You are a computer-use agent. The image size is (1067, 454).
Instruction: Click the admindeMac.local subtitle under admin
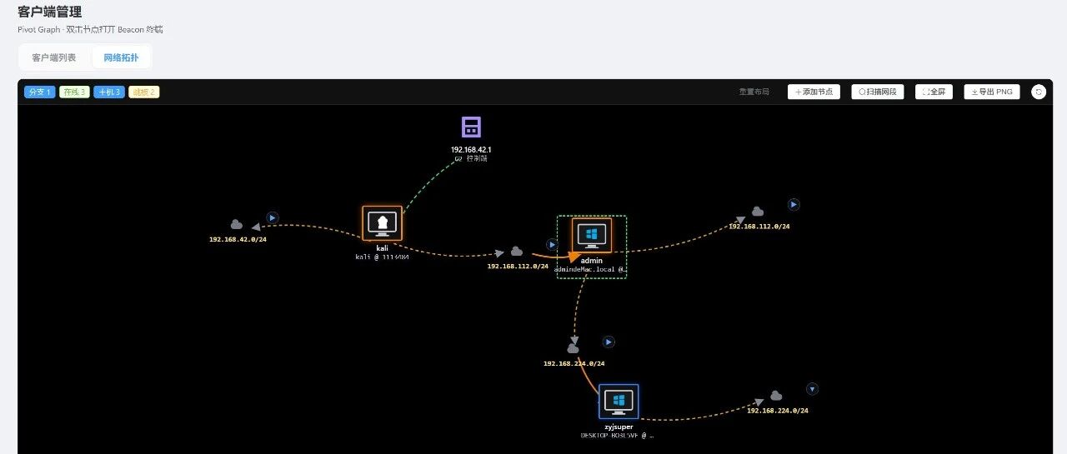pyautogui.click(x=590, y=270)
